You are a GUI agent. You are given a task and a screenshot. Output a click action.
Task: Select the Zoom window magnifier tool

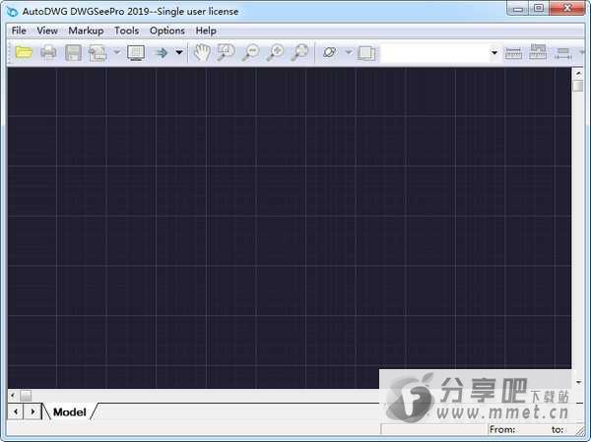[x=227, y=52]
